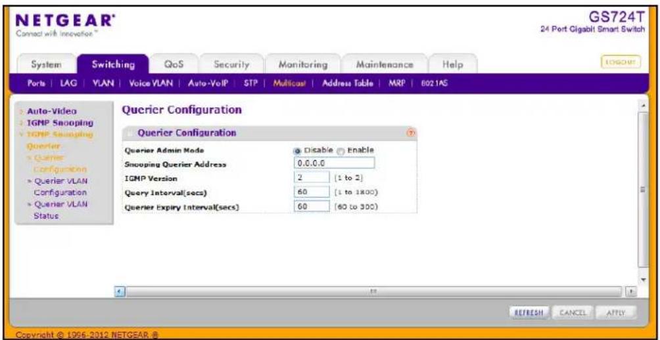Go to the VLAN submenu
Image resolution: width=660 pixels, height=340 pixels.
(x=103, y=83)
